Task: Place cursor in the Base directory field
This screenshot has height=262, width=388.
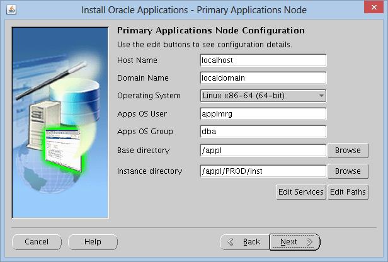Action: (262, 151)
